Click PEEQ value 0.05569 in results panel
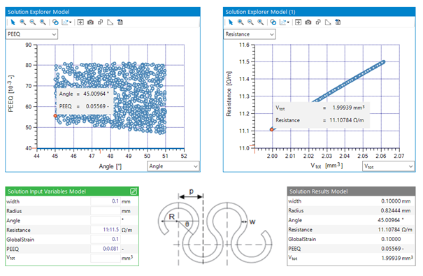 coord(392,249)
